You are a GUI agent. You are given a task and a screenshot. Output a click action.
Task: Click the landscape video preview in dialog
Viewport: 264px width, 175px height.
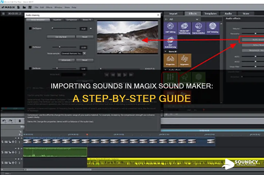pos(127,37)
